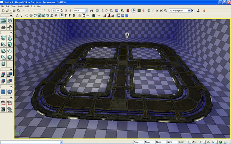Open the Build menu

26,6
